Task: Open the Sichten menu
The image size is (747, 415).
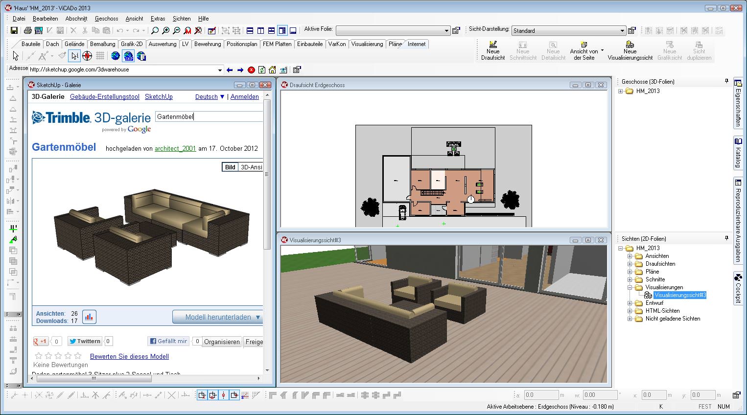Action: point(182,19)
